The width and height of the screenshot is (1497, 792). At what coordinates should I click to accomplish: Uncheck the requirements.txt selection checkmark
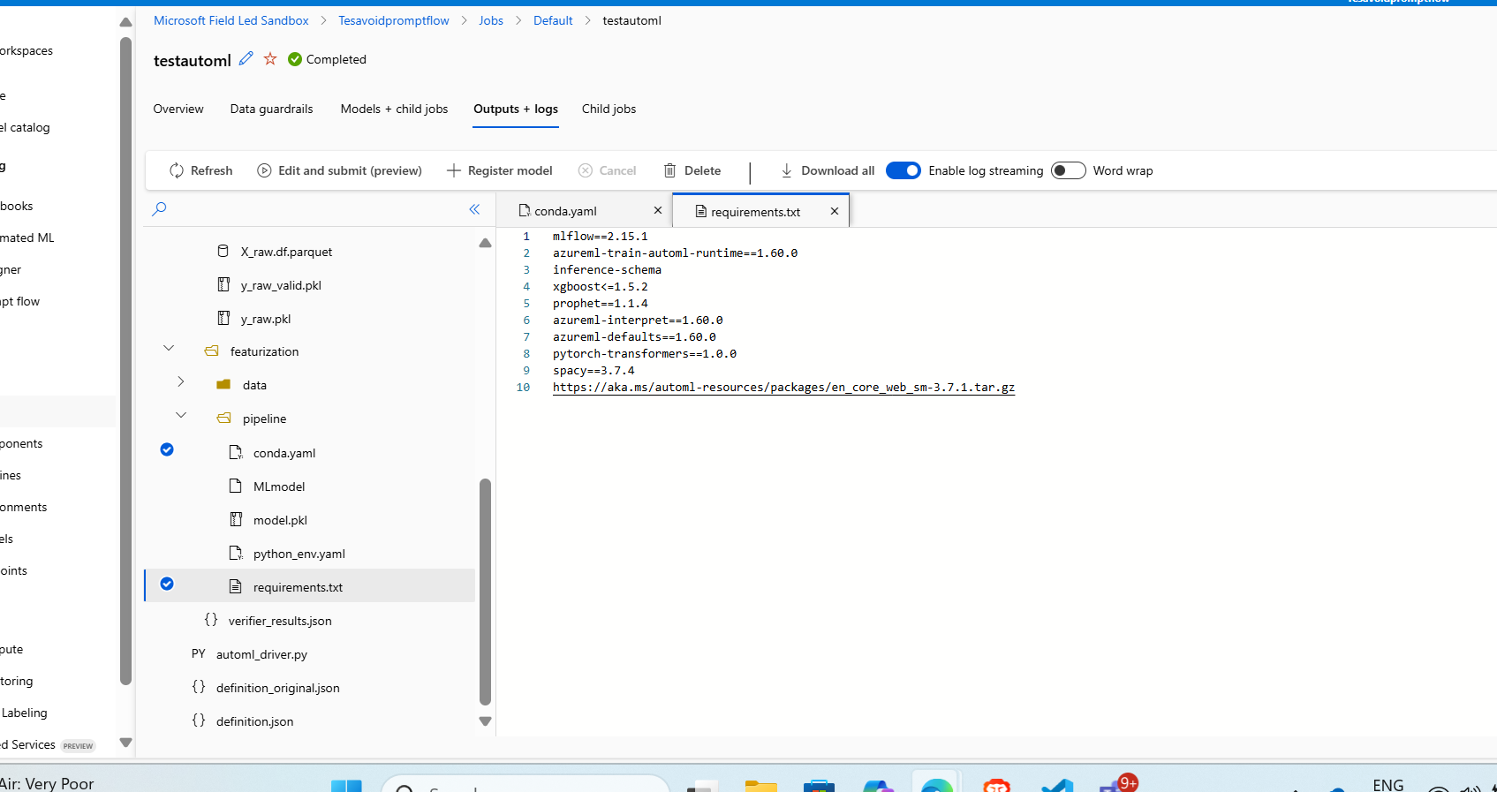coord(167,584)
